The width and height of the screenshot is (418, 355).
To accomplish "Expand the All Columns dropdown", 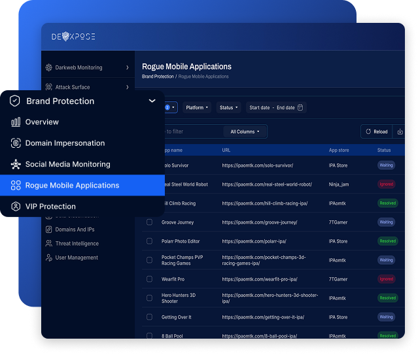I will click(245, 131).
